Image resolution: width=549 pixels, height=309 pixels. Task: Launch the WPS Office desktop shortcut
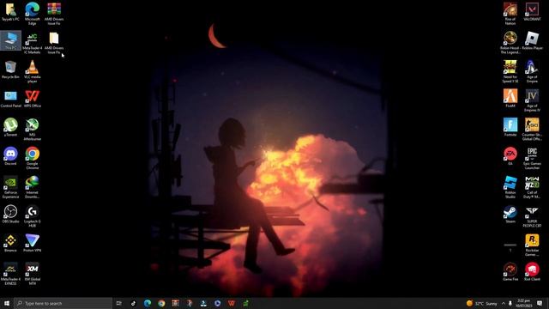coord(33,99)
